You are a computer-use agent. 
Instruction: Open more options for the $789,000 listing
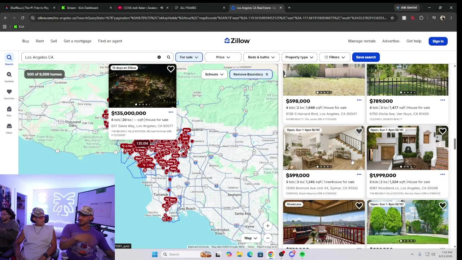[x=443, y=100]
